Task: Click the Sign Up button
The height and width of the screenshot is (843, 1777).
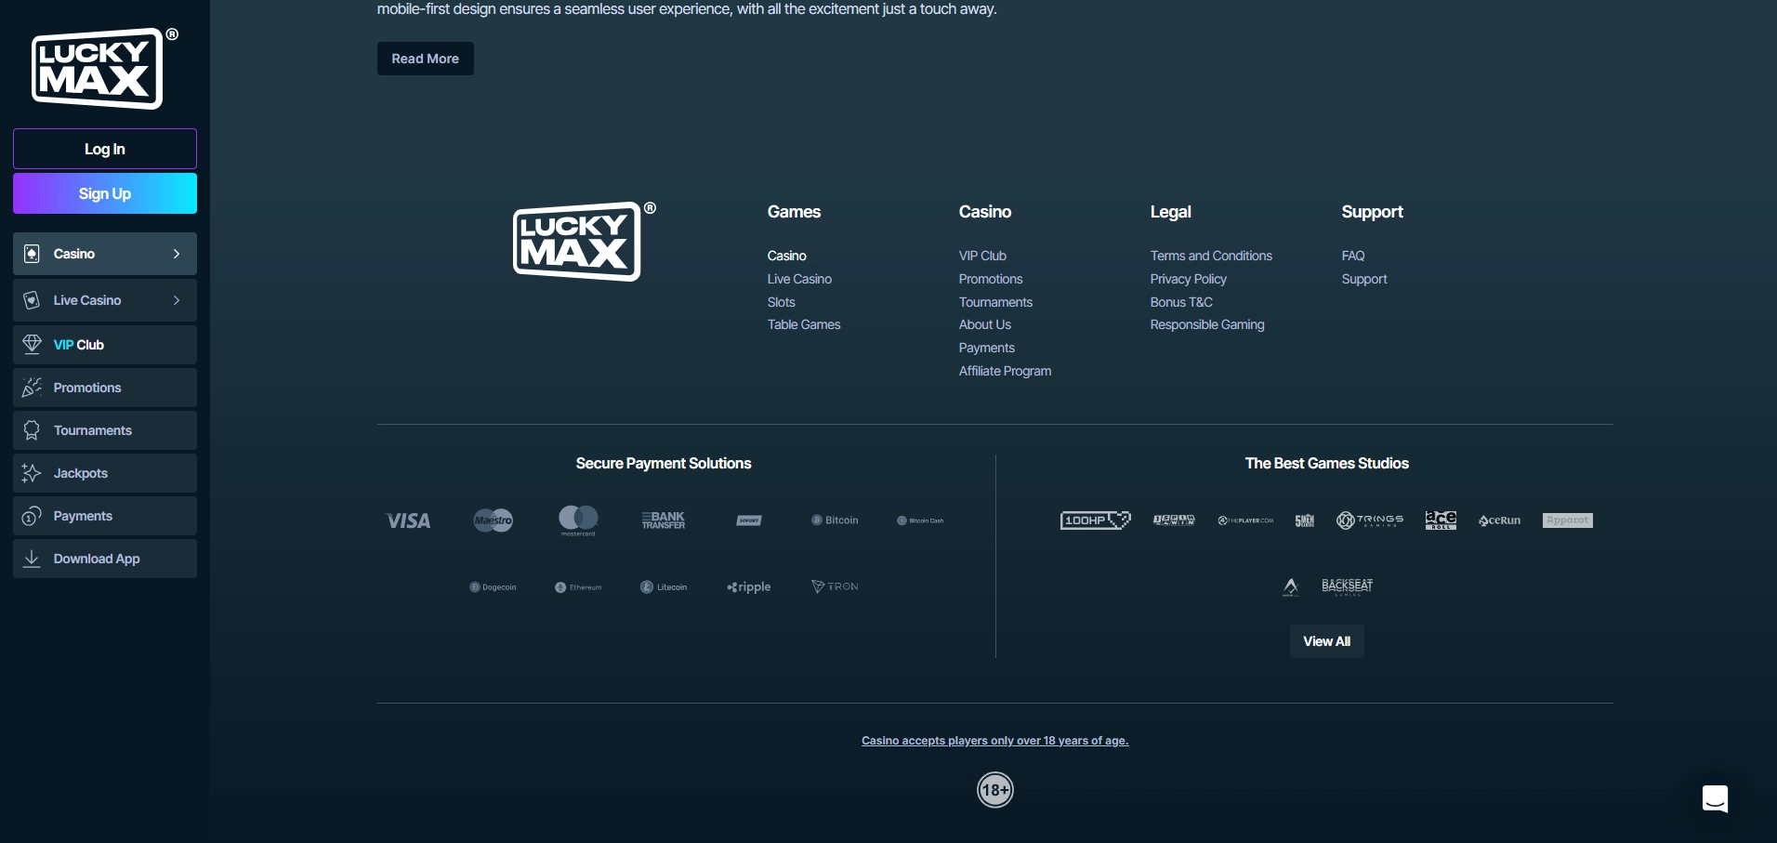Action: (104, 193)
